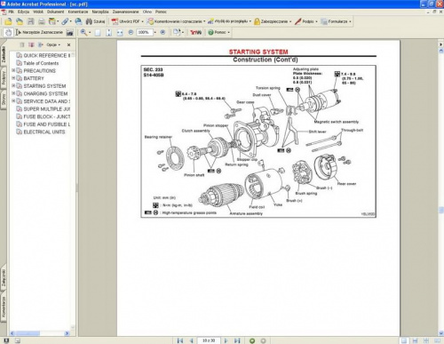
Task: Go to previous page button
Action: pyautogui.click(x=192, y=340)
